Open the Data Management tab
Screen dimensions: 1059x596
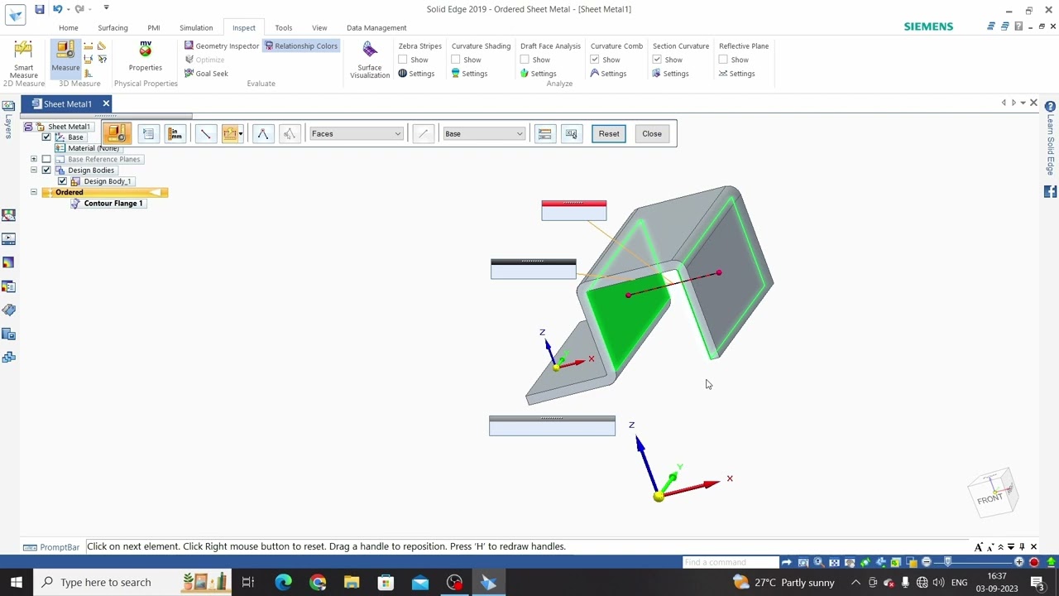376,27
